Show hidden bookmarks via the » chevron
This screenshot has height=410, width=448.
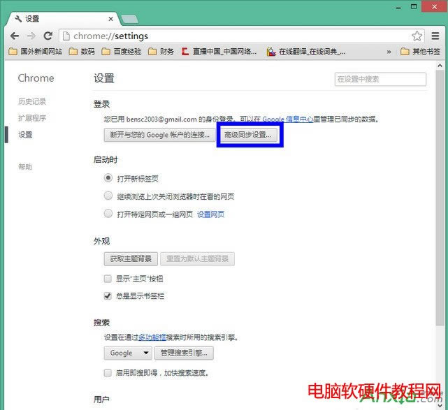tap(390, 52)
